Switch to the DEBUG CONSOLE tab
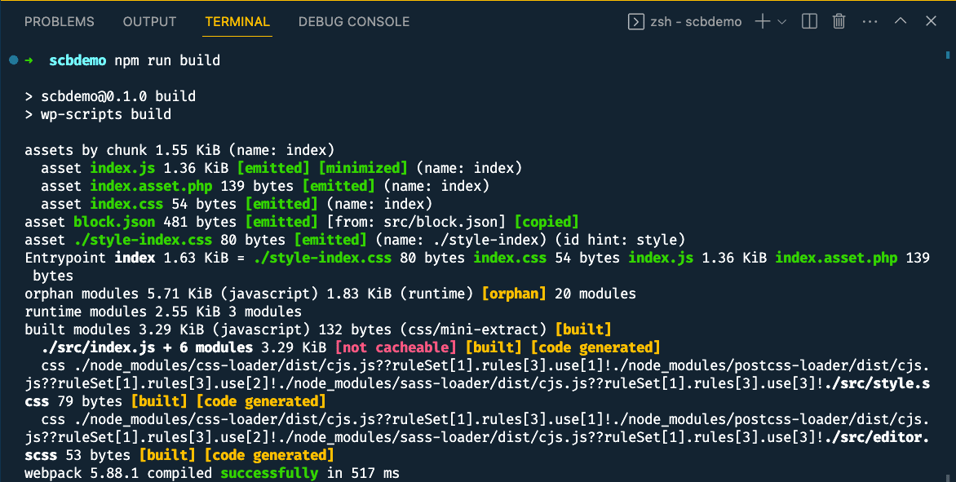956x482 pixels. pos(353,22)
